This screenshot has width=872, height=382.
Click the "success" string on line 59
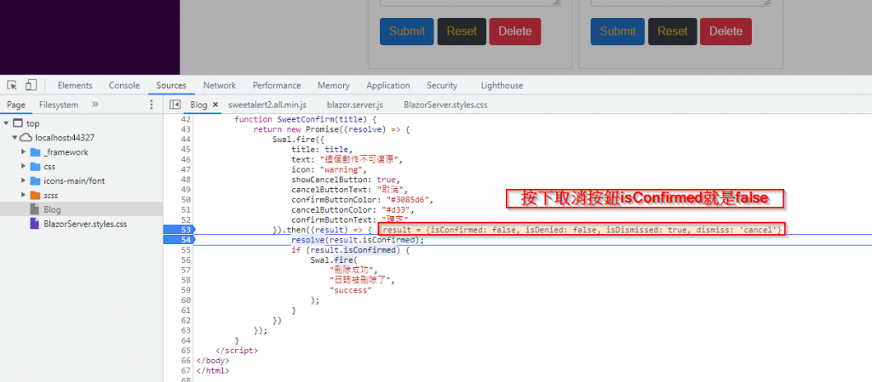[x=350, y=290]
